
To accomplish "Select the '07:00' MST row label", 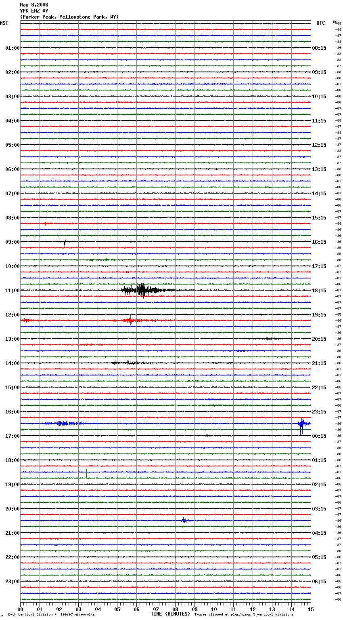I will click(13, 194).
